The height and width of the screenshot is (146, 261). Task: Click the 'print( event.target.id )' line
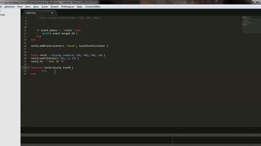pyautogui.click(x=60, y=33)
